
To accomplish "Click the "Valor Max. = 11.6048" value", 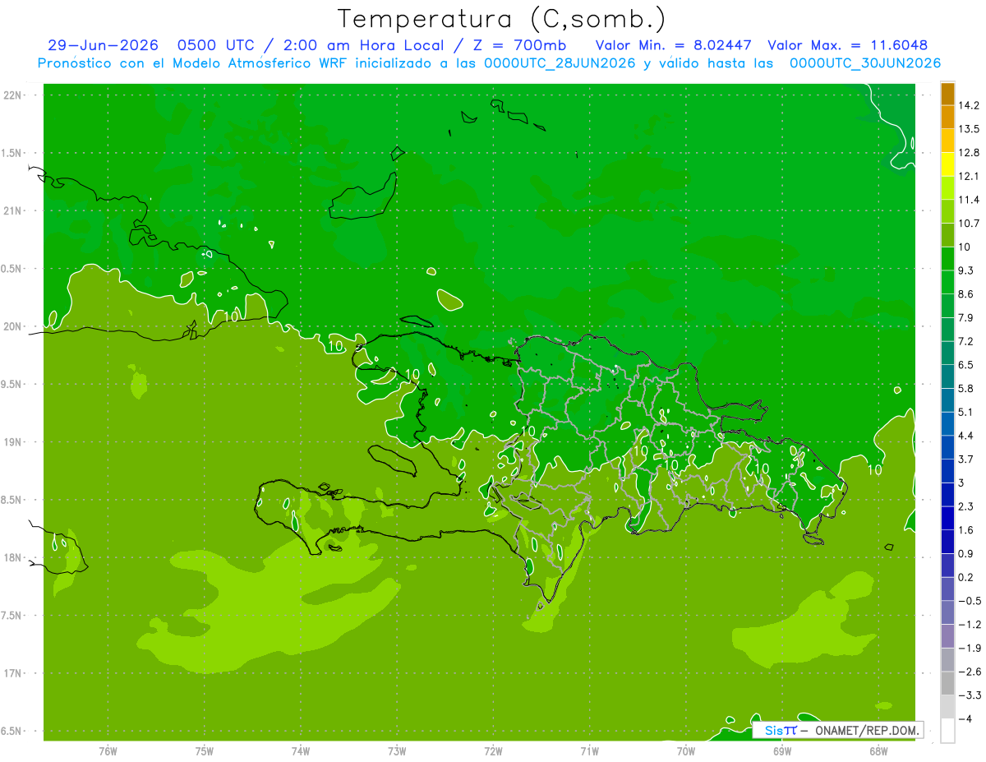I will pyautogui.click(x=848, y=45).
